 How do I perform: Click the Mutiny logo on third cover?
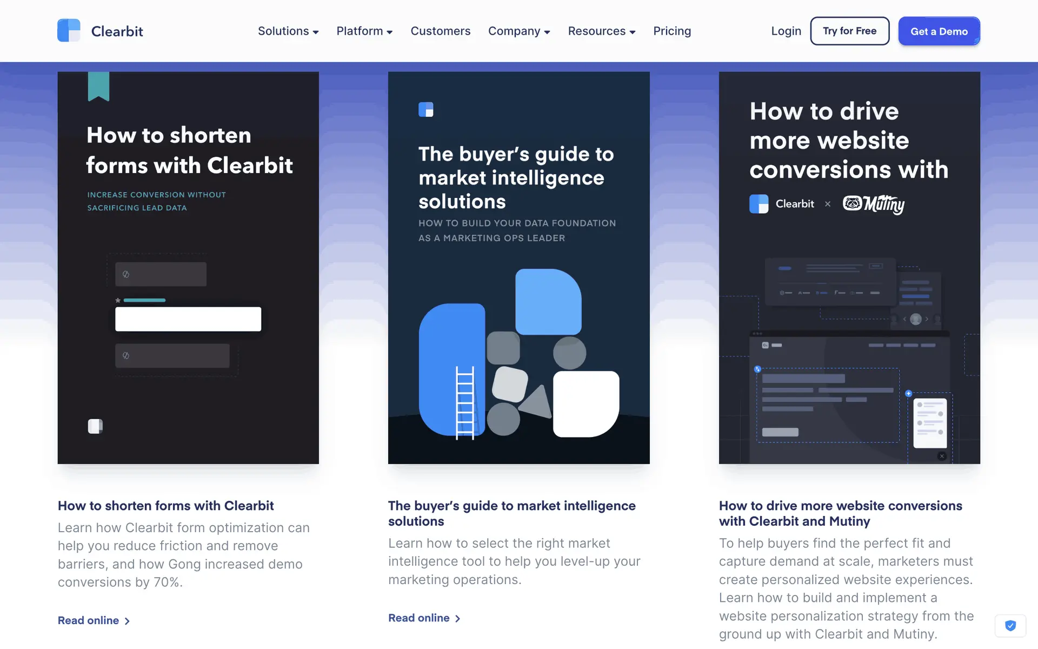point(874,204)
